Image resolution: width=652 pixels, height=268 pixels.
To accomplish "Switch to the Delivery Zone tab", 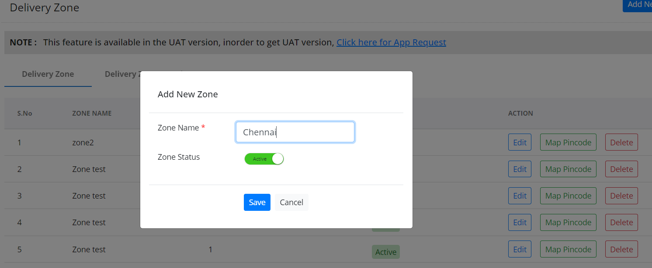I will (48, 74).
